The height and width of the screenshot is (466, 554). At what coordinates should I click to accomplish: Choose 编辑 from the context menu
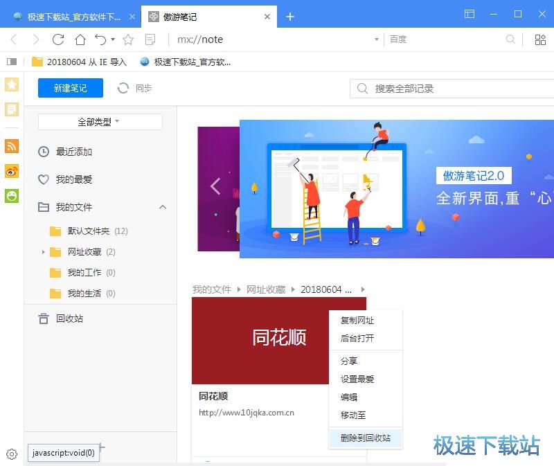click(366, 397)
